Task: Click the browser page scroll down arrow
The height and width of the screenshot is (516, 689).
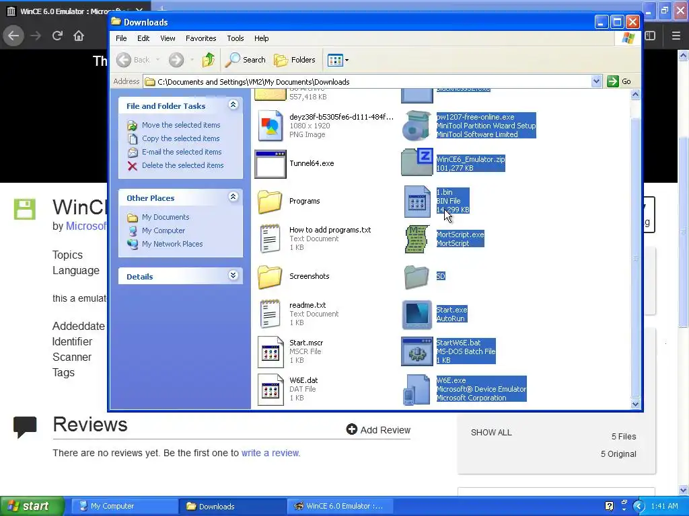Action: 683,490
